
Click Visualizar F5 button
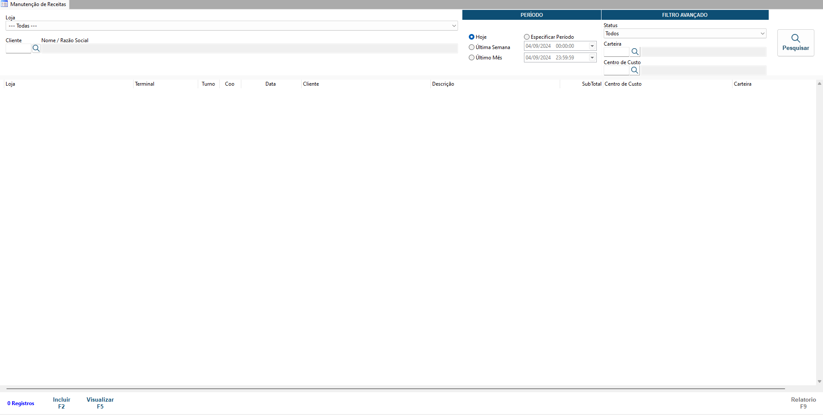pyautogui.click(x=100, y=403)
